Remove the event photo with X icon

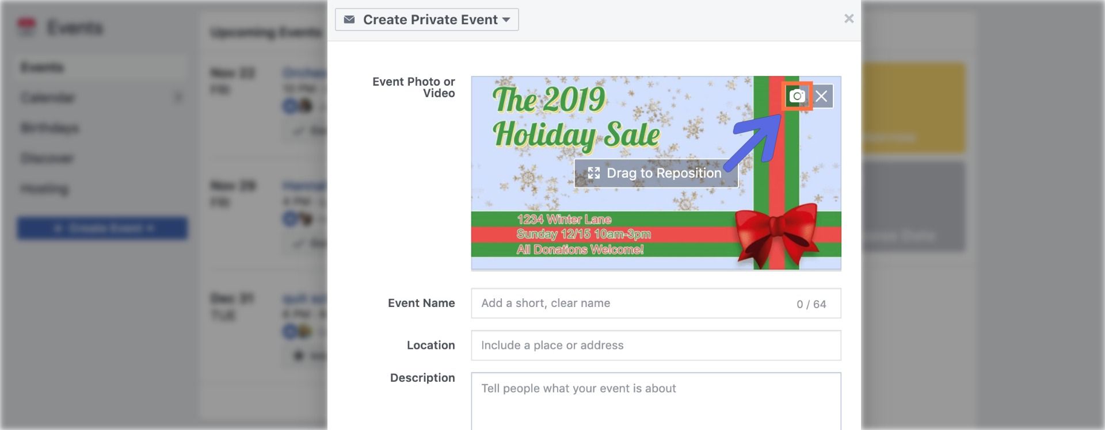(x=821, y=96)
